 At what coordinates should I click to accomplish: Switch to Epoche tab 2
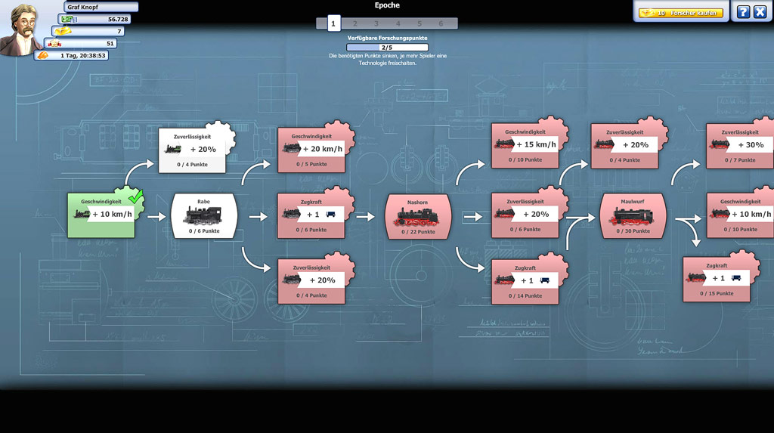(x=354, y=24)
